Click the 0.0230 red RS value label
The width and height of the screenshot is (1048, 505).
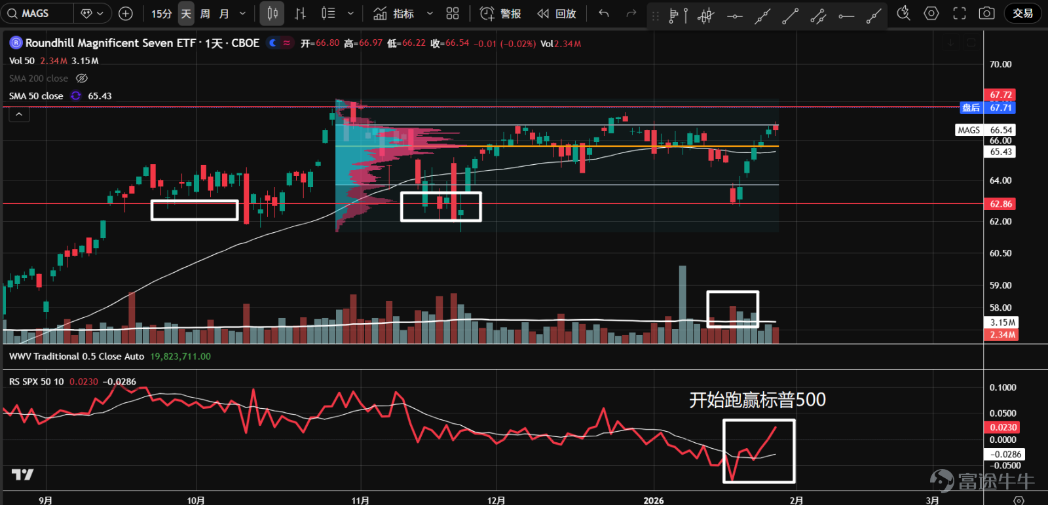[1002, 428]
